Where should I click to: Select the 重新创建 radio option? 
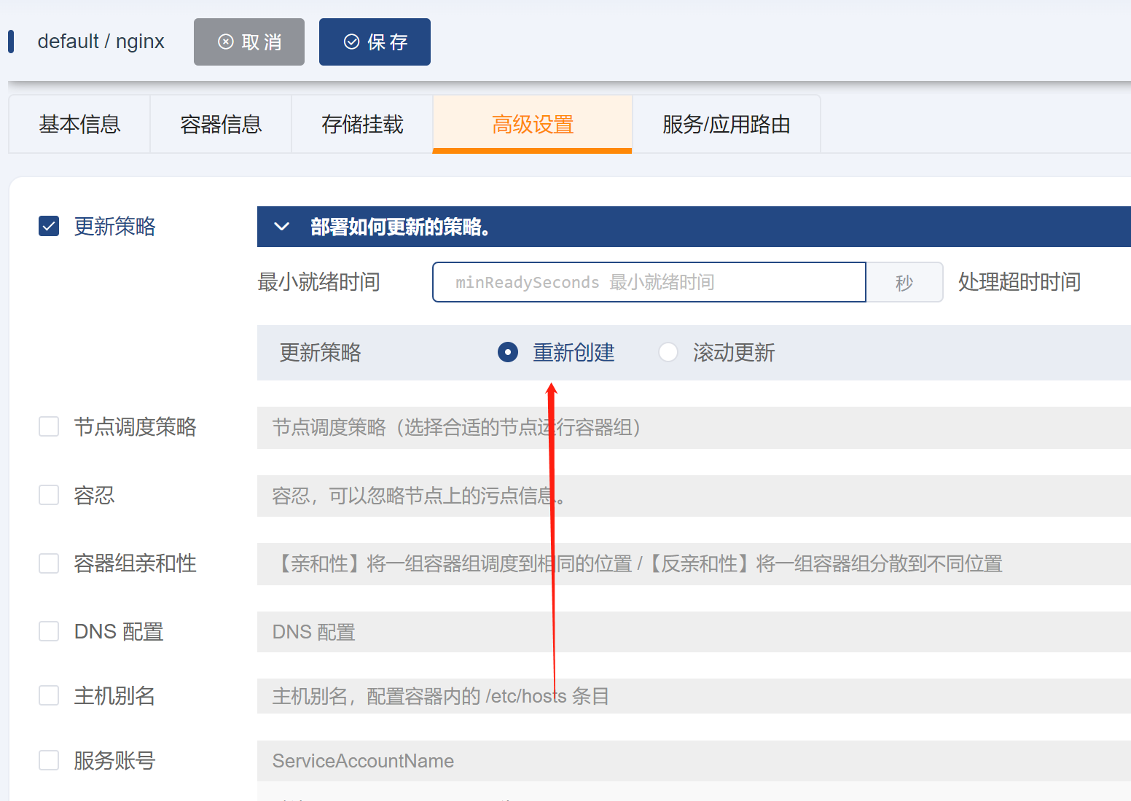[x=507, y=352]
